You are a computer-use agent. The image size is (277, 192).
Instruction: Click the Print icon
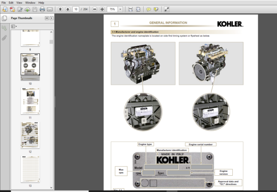click(x=42, y=9)
